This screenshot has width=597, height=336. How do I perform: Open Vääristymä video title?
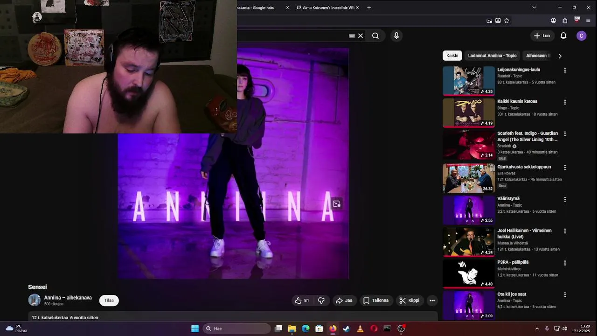coord(508,198)
